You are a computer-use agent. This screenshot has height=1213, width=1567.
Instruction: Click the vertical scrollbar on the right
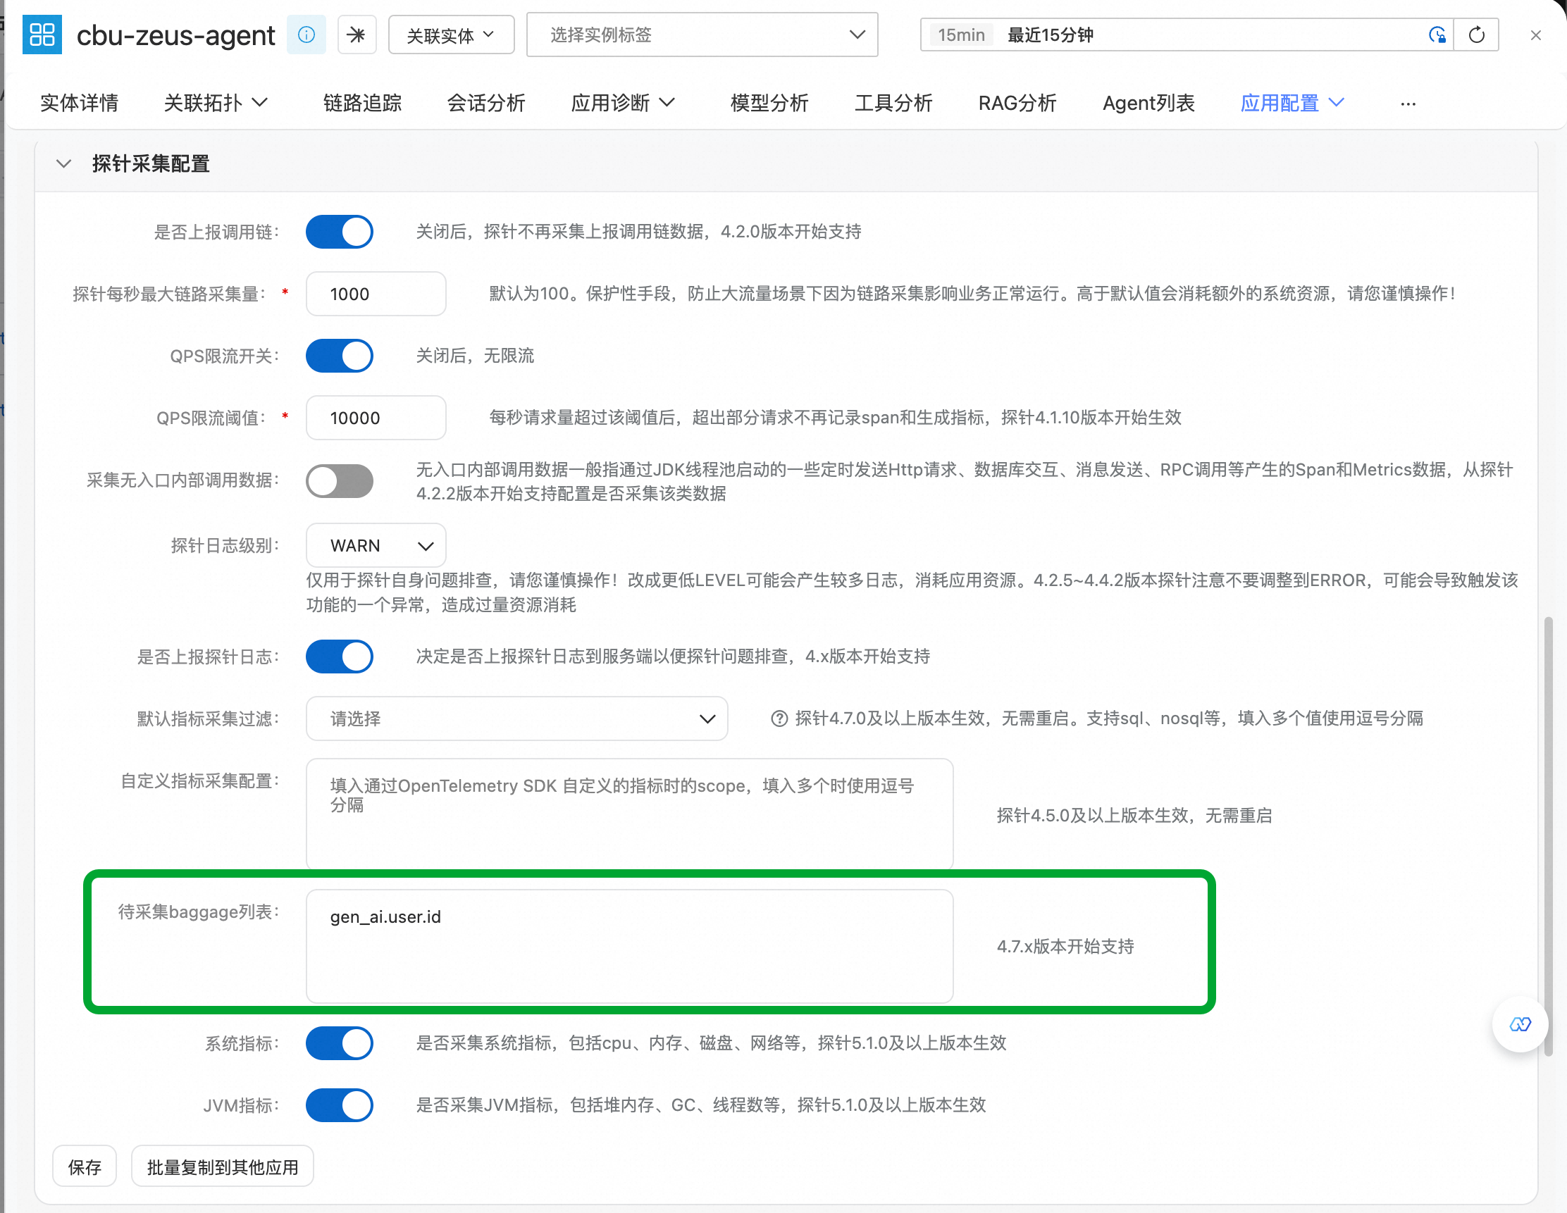tap(1549, 835)
